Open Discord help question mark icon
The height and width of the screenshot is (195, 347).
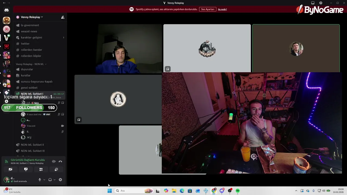click(321, 3)
